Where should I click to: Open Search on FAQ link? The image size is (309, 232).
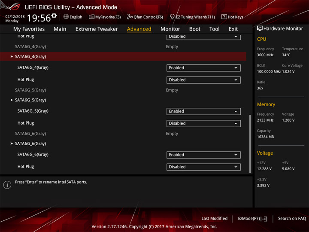click(x=292, y=218)
